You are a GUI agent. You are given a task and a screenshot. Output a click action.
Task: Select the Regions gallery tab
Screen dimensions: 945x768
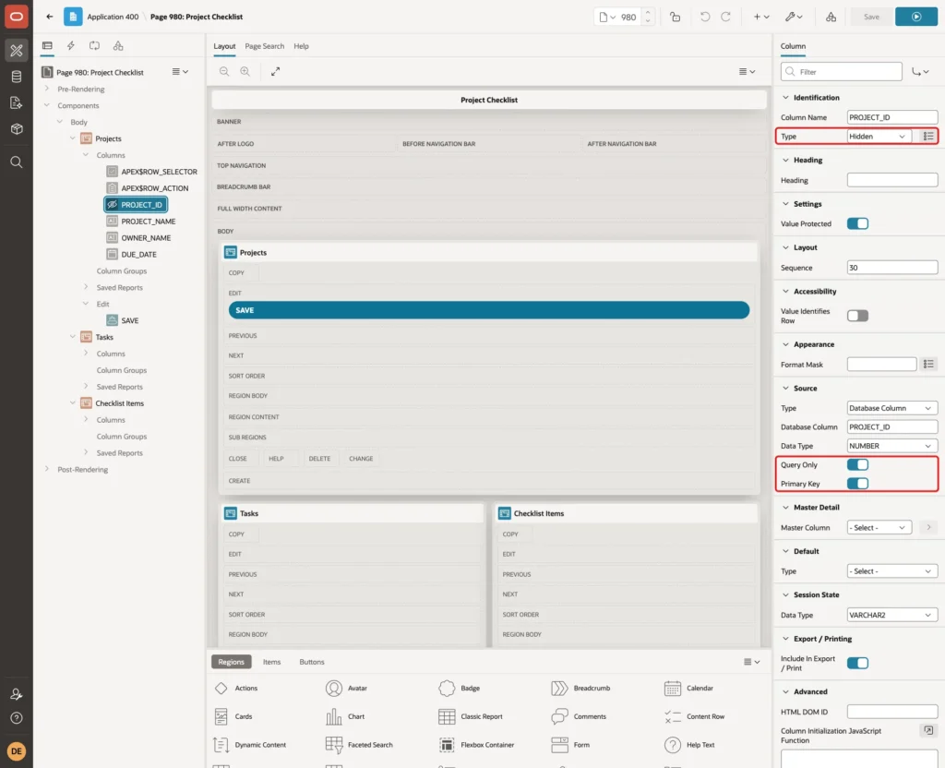232,662
